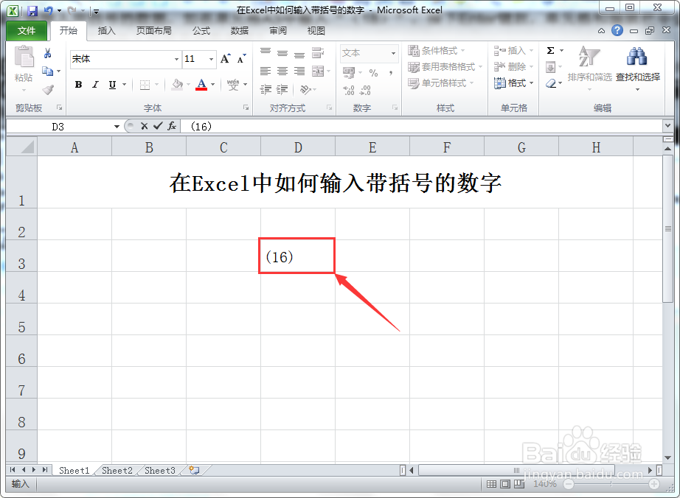The width and height of the screenshot is (680, 498).
Task: Click decrease indent icon
Action: [266, 90]
